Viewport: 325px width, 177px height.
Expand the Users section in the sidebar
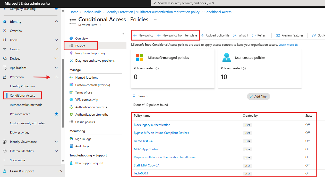pyautogui.click(x=56, y=40)
